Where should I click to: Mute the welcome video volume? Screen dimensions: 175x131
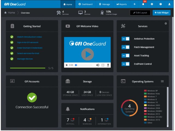click(x=98, y=65)
